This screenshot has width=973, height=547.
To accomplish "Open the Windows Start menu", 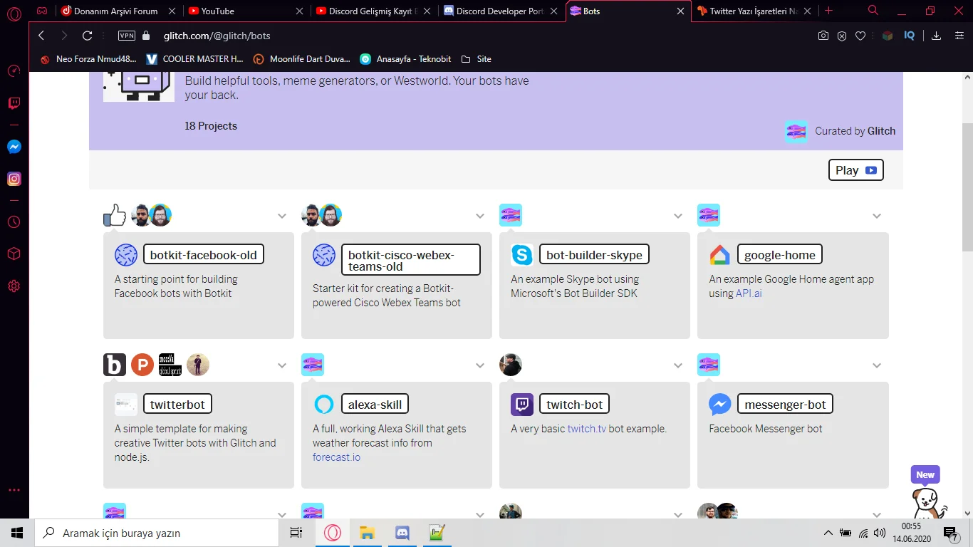I will 17,533.
